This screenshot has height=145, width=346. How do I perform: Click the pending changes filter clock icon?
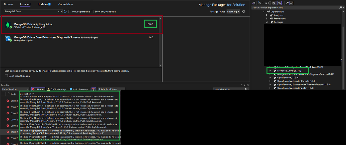tap(259, 3)
